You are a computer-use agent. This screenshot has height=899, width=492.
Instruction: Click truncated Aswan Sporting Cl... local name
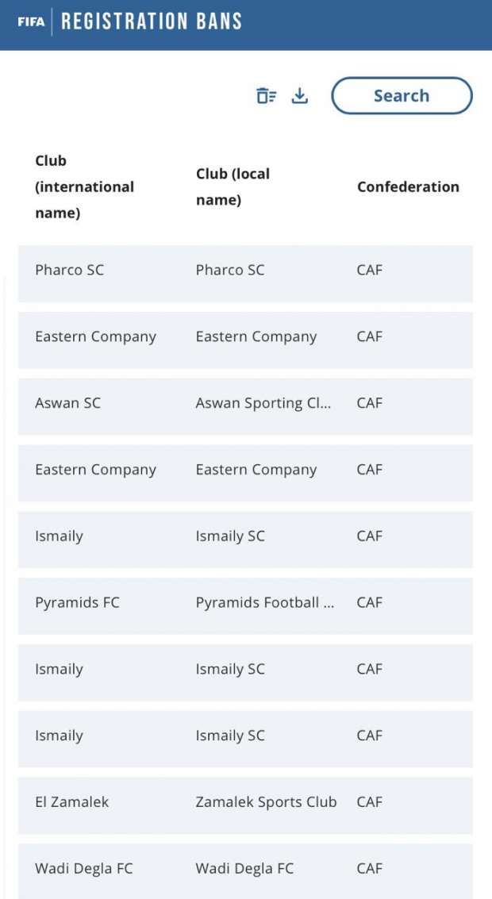(x=263, y=404)
